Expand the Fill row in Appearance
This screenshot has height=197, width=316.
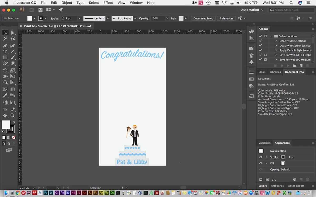pos(266,163)
